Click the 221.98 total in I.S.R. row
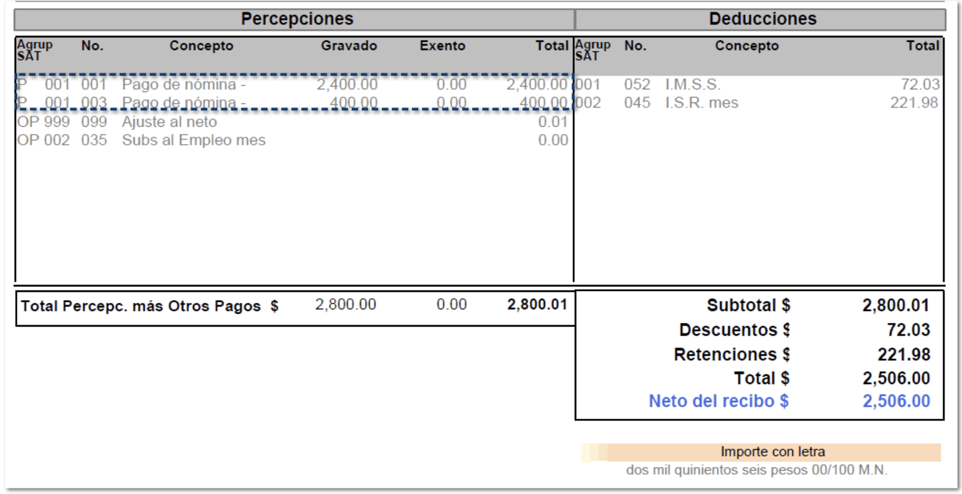This screenshot has width=962, height=494. (914, 103)
